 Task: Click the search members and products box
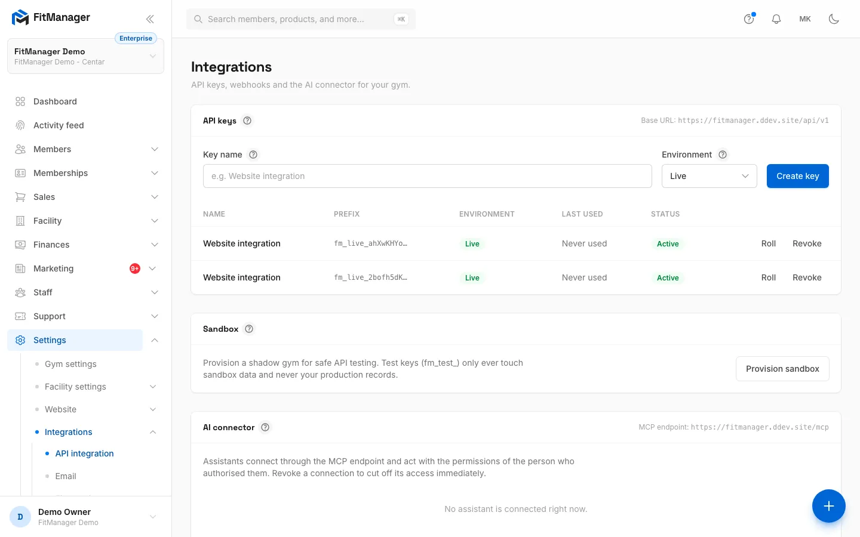pos(301,19)
